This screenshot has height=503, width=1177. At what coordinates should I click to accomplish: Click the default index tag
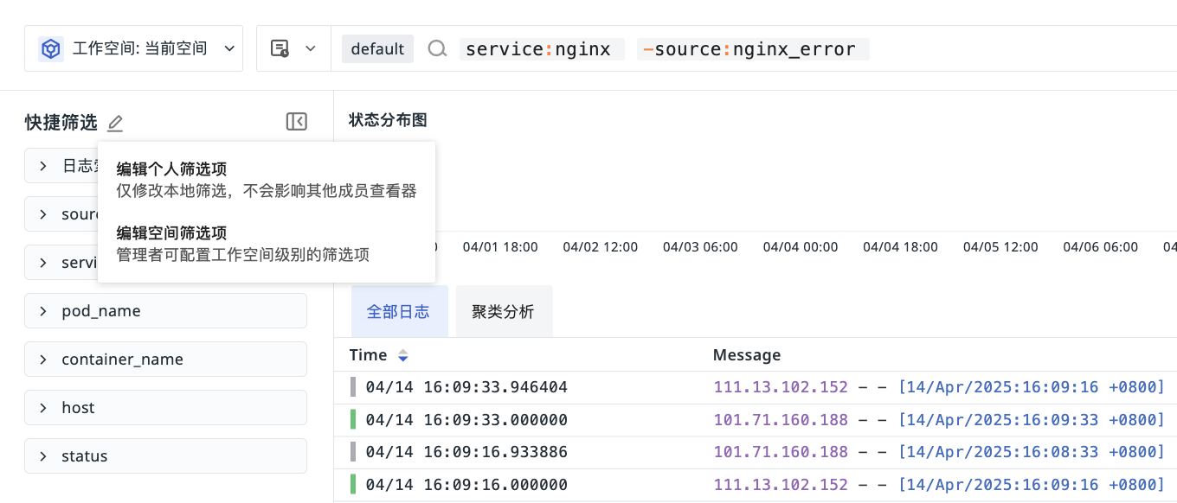pyautogui.click(x=377, y=49)
